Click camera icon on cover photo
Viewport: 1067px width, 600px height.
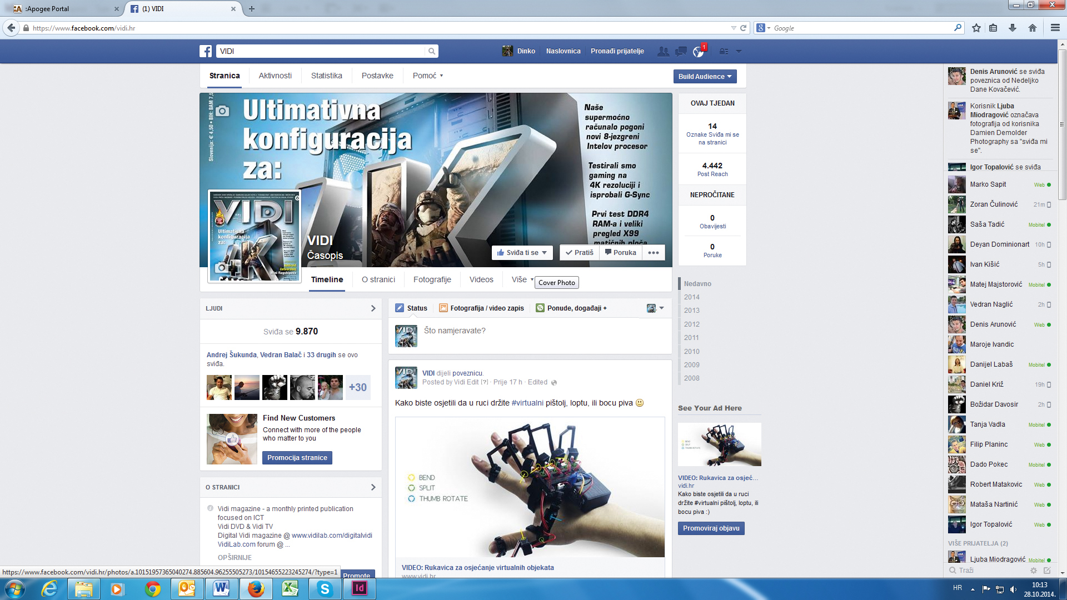pyautogui.click(x=222, y=111)
